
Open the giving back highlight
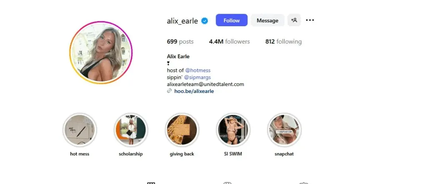pos(182,130)
